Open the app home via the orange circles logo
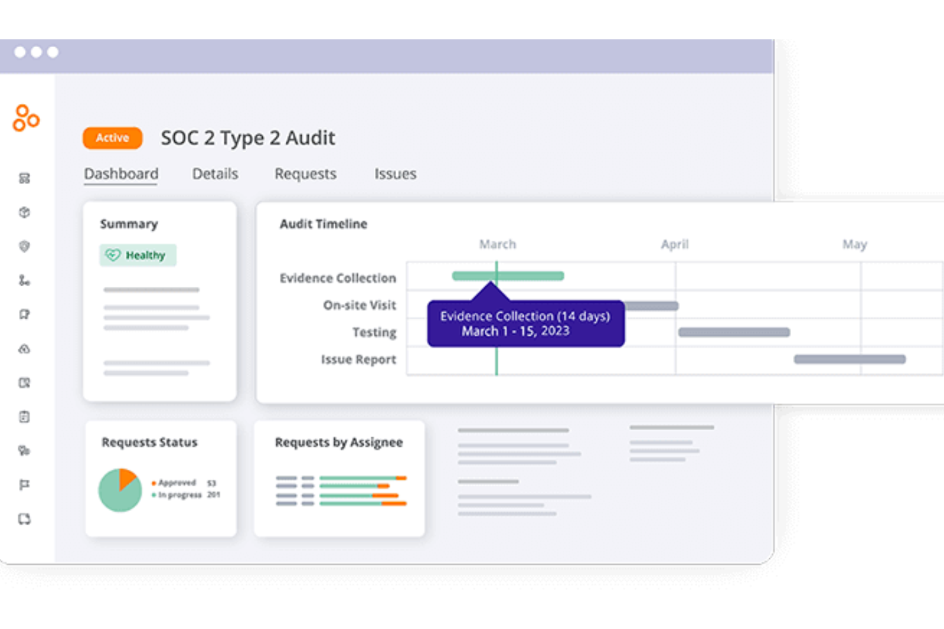 pos(25,118)
